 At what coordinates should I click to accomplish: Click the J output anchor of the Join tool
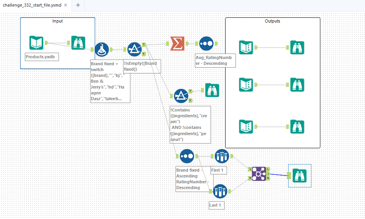(268, 174)
